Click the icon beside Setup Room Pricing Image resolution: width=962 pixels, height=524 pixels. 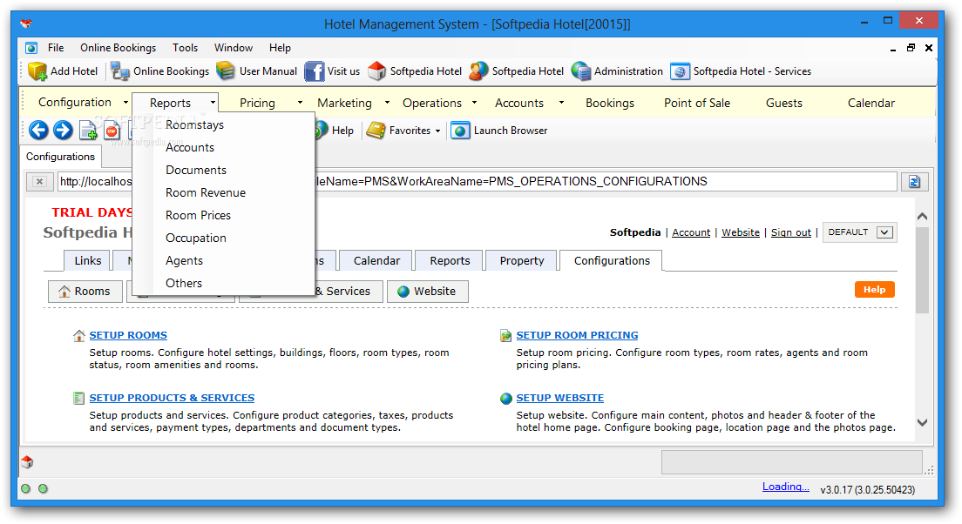click(x=505, y=335)
